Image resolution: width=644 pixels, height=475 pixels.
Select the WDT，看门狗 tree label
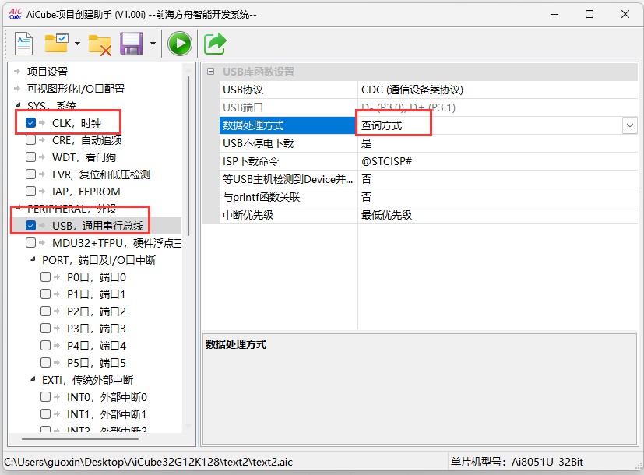coord(84,157)
